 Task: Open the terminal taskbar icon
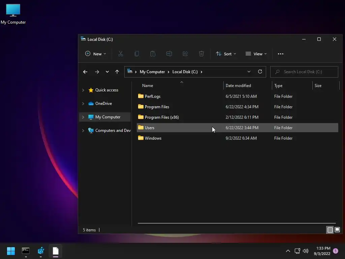pos(26,251)
